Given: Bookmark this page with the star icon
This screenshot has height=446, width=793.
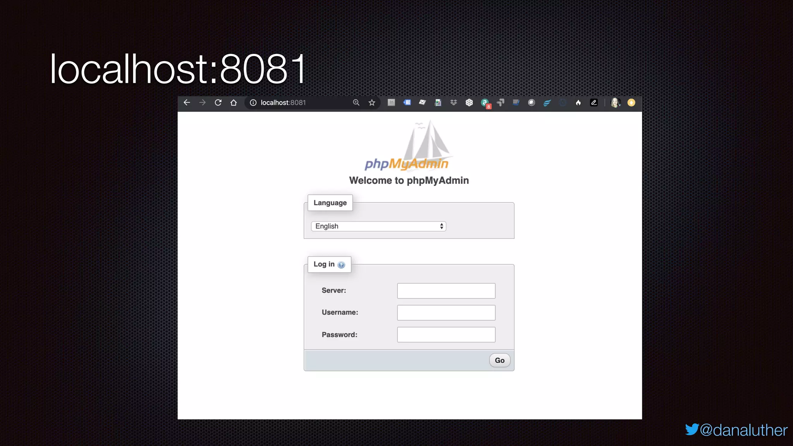Looking at the screenshot, I should point(372,103).
